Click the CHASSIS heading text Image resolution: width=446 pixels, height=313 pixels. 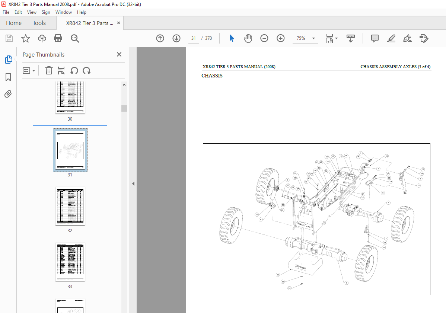coord(212,76)
